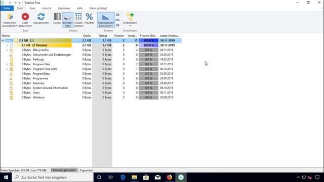Set the unit to KB
The width and height of the screenshot is (324, 182).
117,25
